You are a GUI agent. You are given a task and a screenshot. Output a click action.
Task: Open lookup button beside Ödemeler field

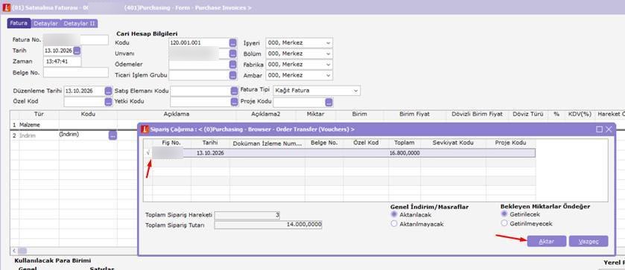click(x=232, y=64)
